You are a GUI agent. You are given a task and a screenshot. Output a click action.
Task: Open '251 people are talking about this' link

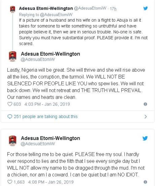(46, 116)
